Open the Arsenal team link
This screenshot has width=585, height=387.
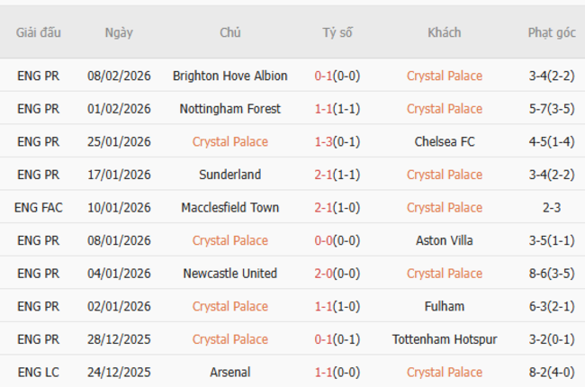click(229, 372)
